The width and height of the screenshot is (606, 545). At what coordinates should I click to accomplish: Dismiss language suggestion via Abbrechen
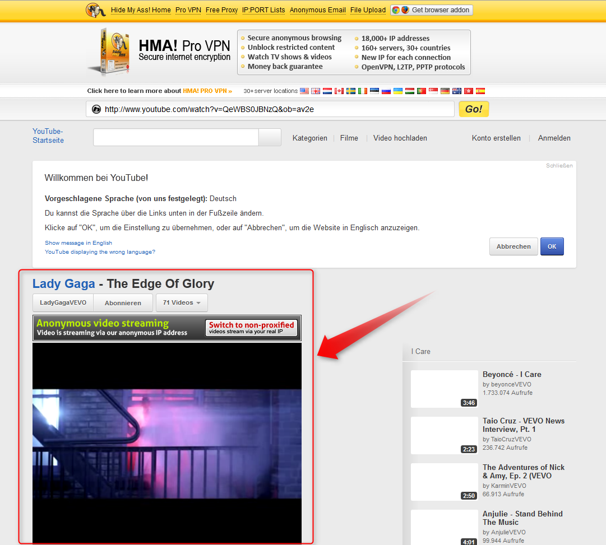[x=513, y=246]
